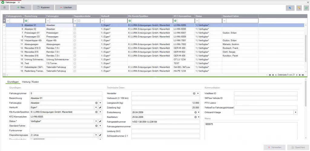
Task: Close the Fahrzeuge tab
Action: [x=19, y=2]
